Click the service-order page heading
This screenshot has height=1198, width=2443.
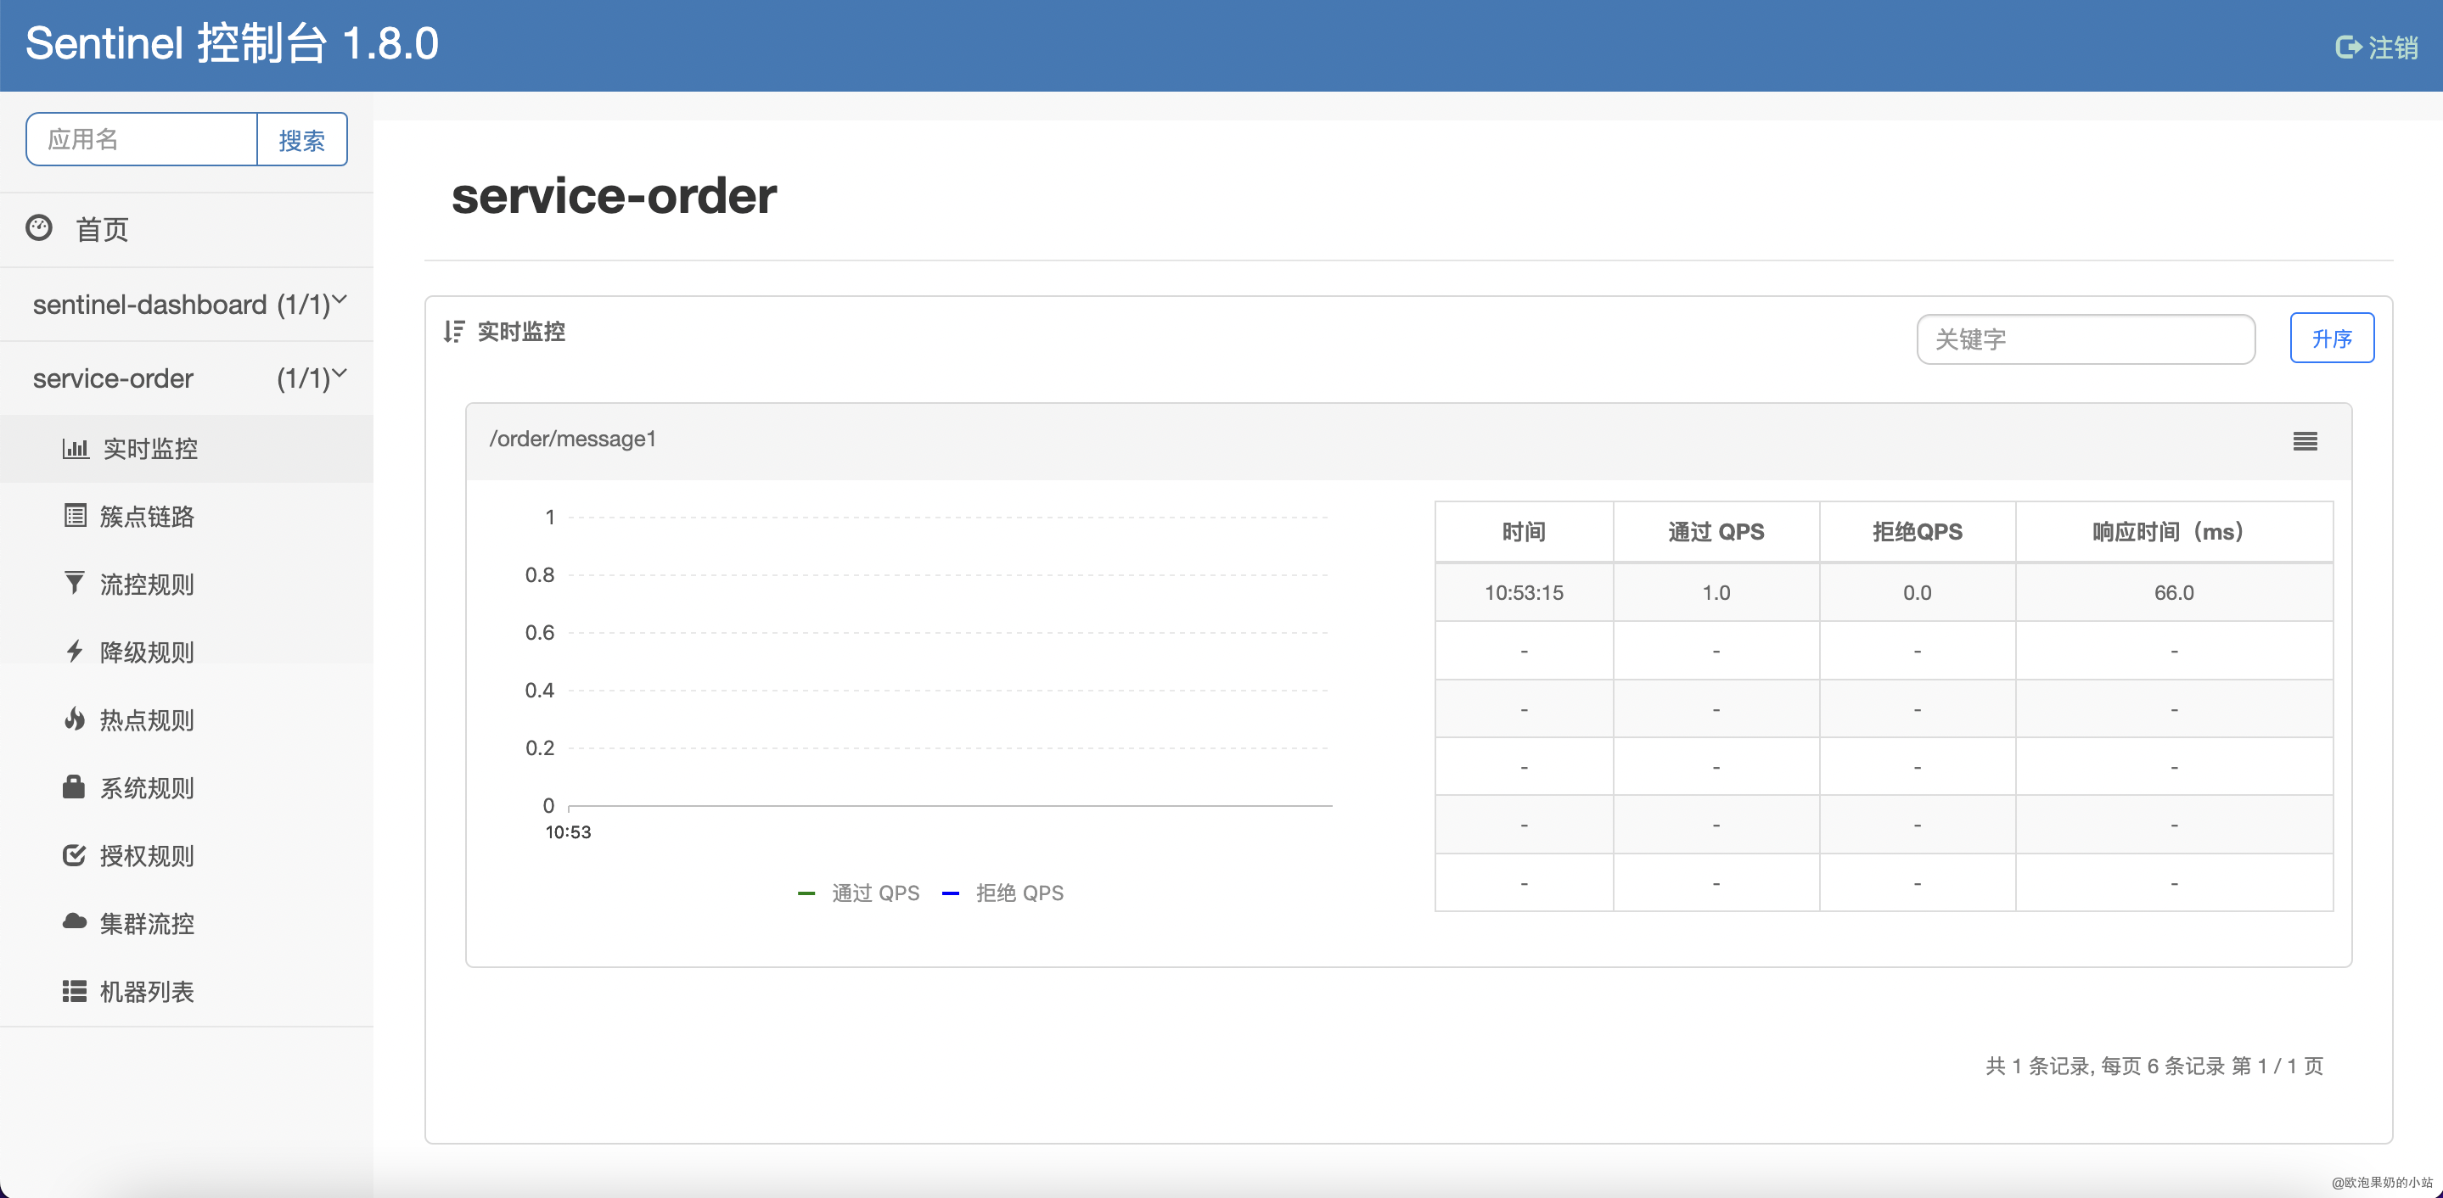614,196
